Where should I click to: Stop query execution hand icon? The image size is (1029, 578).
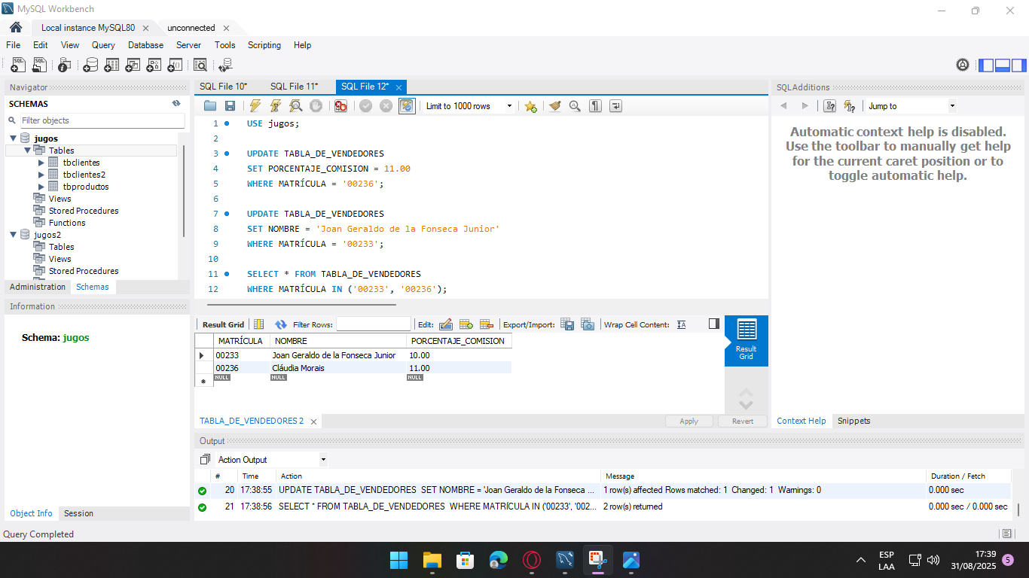[316, 106]
